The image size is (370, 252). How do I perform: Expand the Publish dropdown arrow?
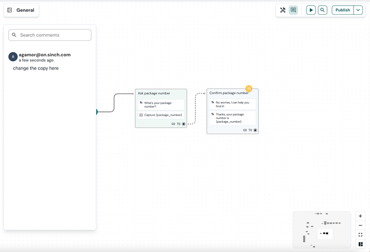point(358,10)
